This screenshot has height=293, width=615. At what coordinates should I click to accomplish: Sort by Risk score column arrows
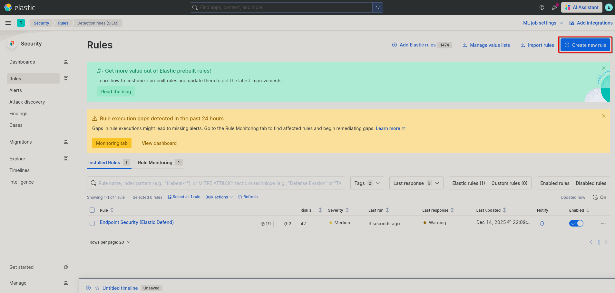pyautogui.click(x=320, y=210)
